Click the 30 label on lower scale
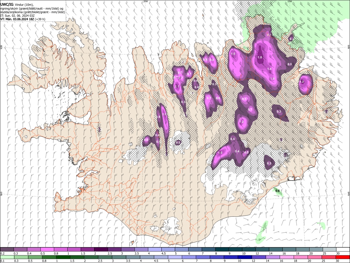350x263 pixels. click(337, 261)
